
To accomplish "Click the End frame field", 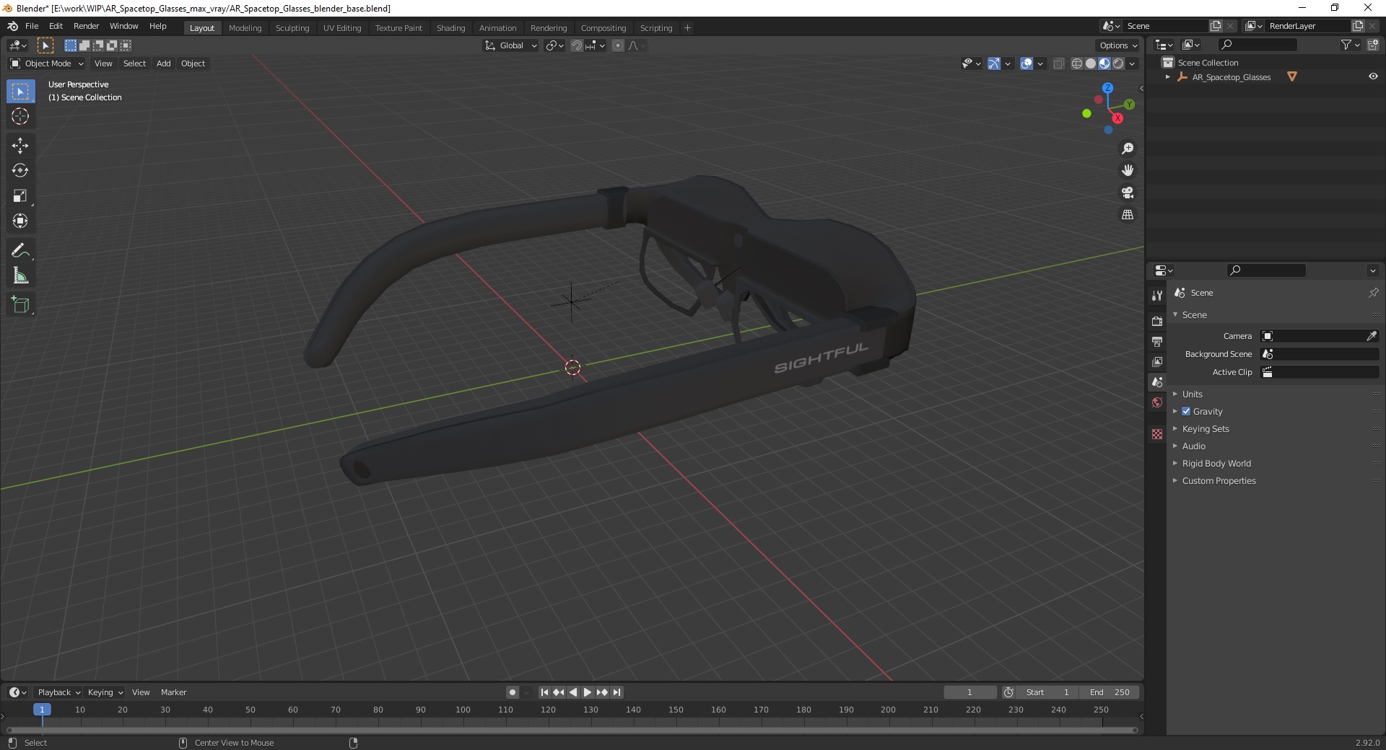I will tap(1110, 692).
